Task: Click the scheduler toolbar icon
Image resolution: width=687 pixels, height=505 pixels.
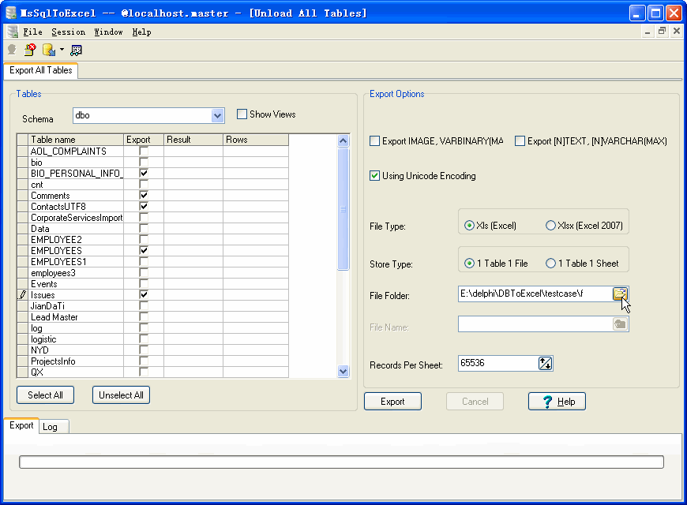Action: coord(77,50)
